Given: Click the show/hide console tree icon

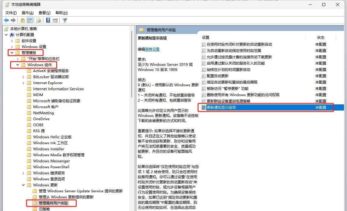Looking at the screenshot, I should (30, 20).
